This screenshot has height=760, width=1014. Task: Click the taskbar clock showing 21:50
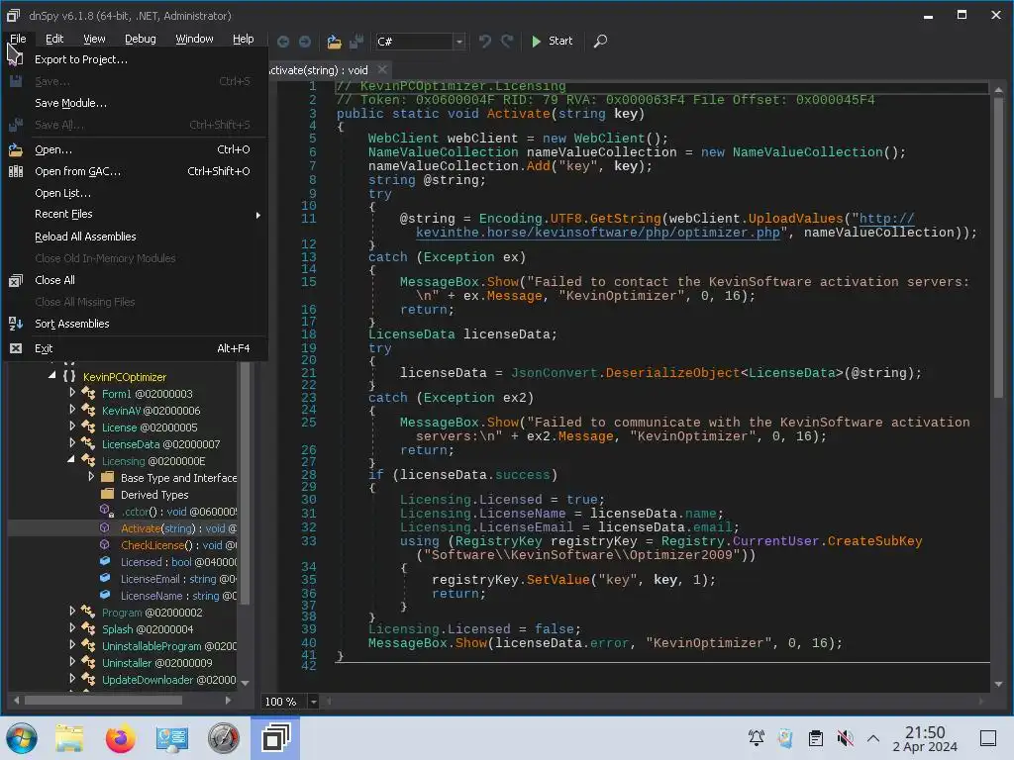coord(925,738)
